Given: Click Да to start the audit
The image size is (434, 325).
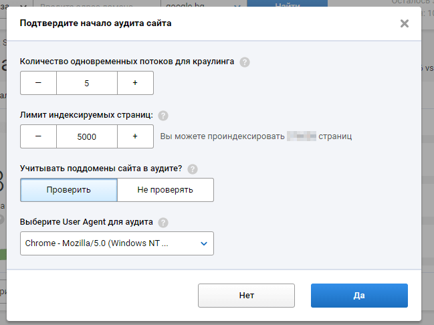Looking at the screenshot, I should [359, 296].
